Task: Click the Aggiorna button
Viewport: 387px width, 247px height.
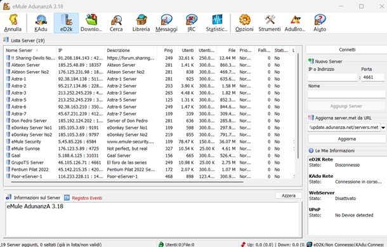Action: [347, 139]
